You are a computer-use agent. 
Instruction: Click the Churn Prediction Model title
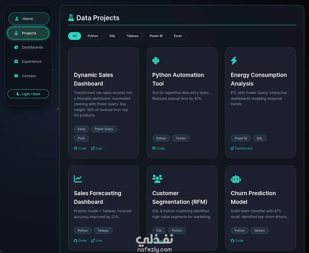click(x=253, y=197)
